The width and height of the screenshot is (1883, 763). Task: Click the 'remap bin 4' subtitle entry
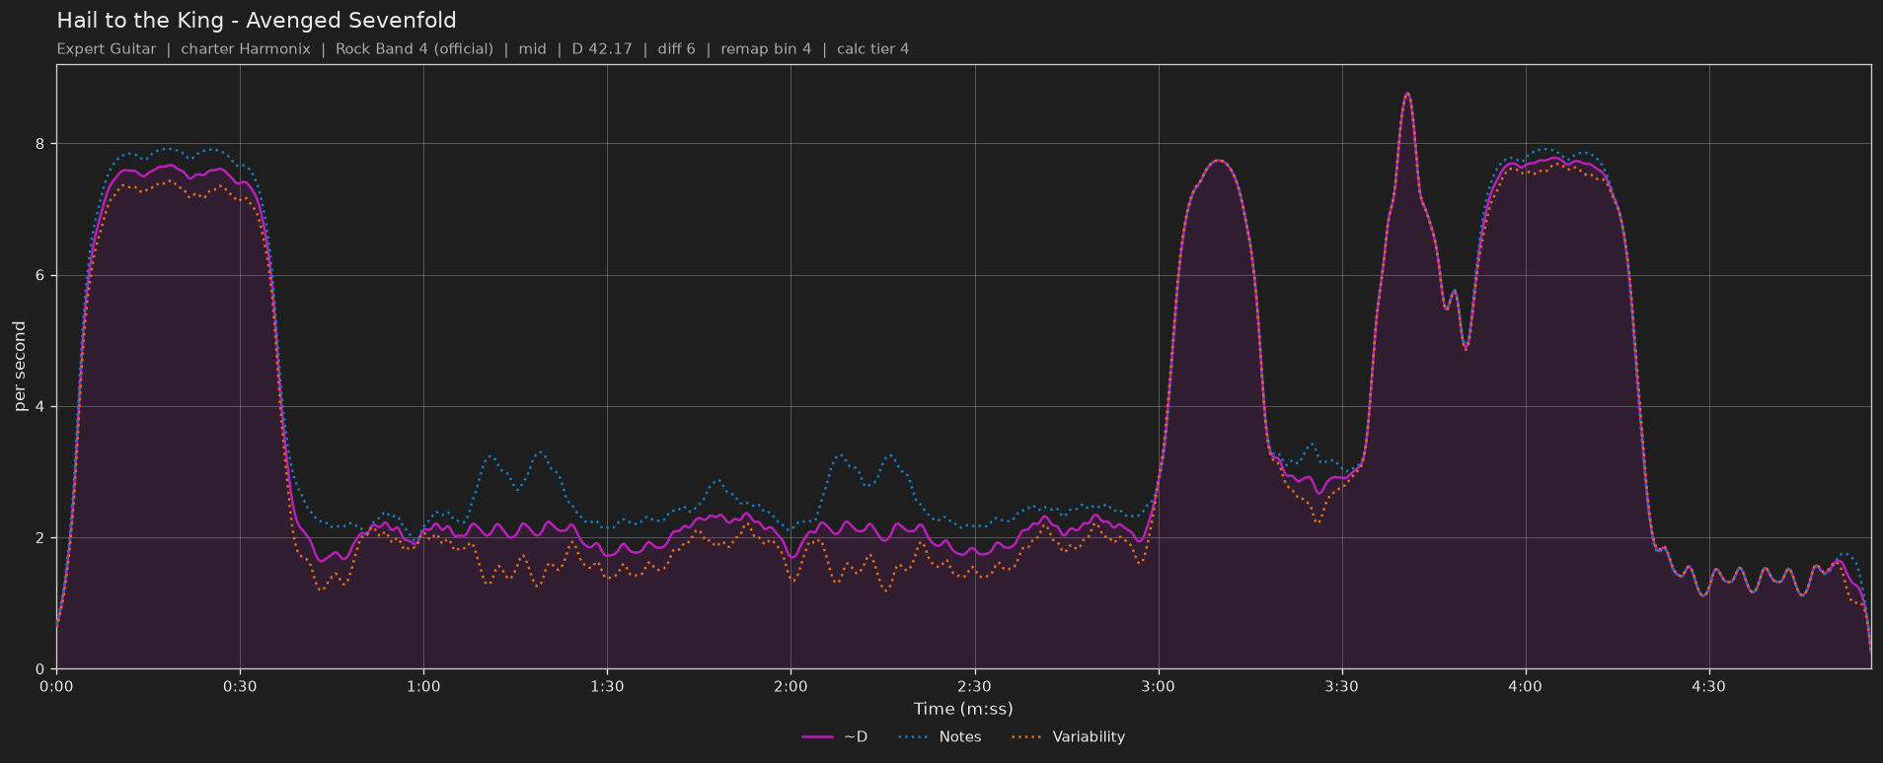[766, 49]
